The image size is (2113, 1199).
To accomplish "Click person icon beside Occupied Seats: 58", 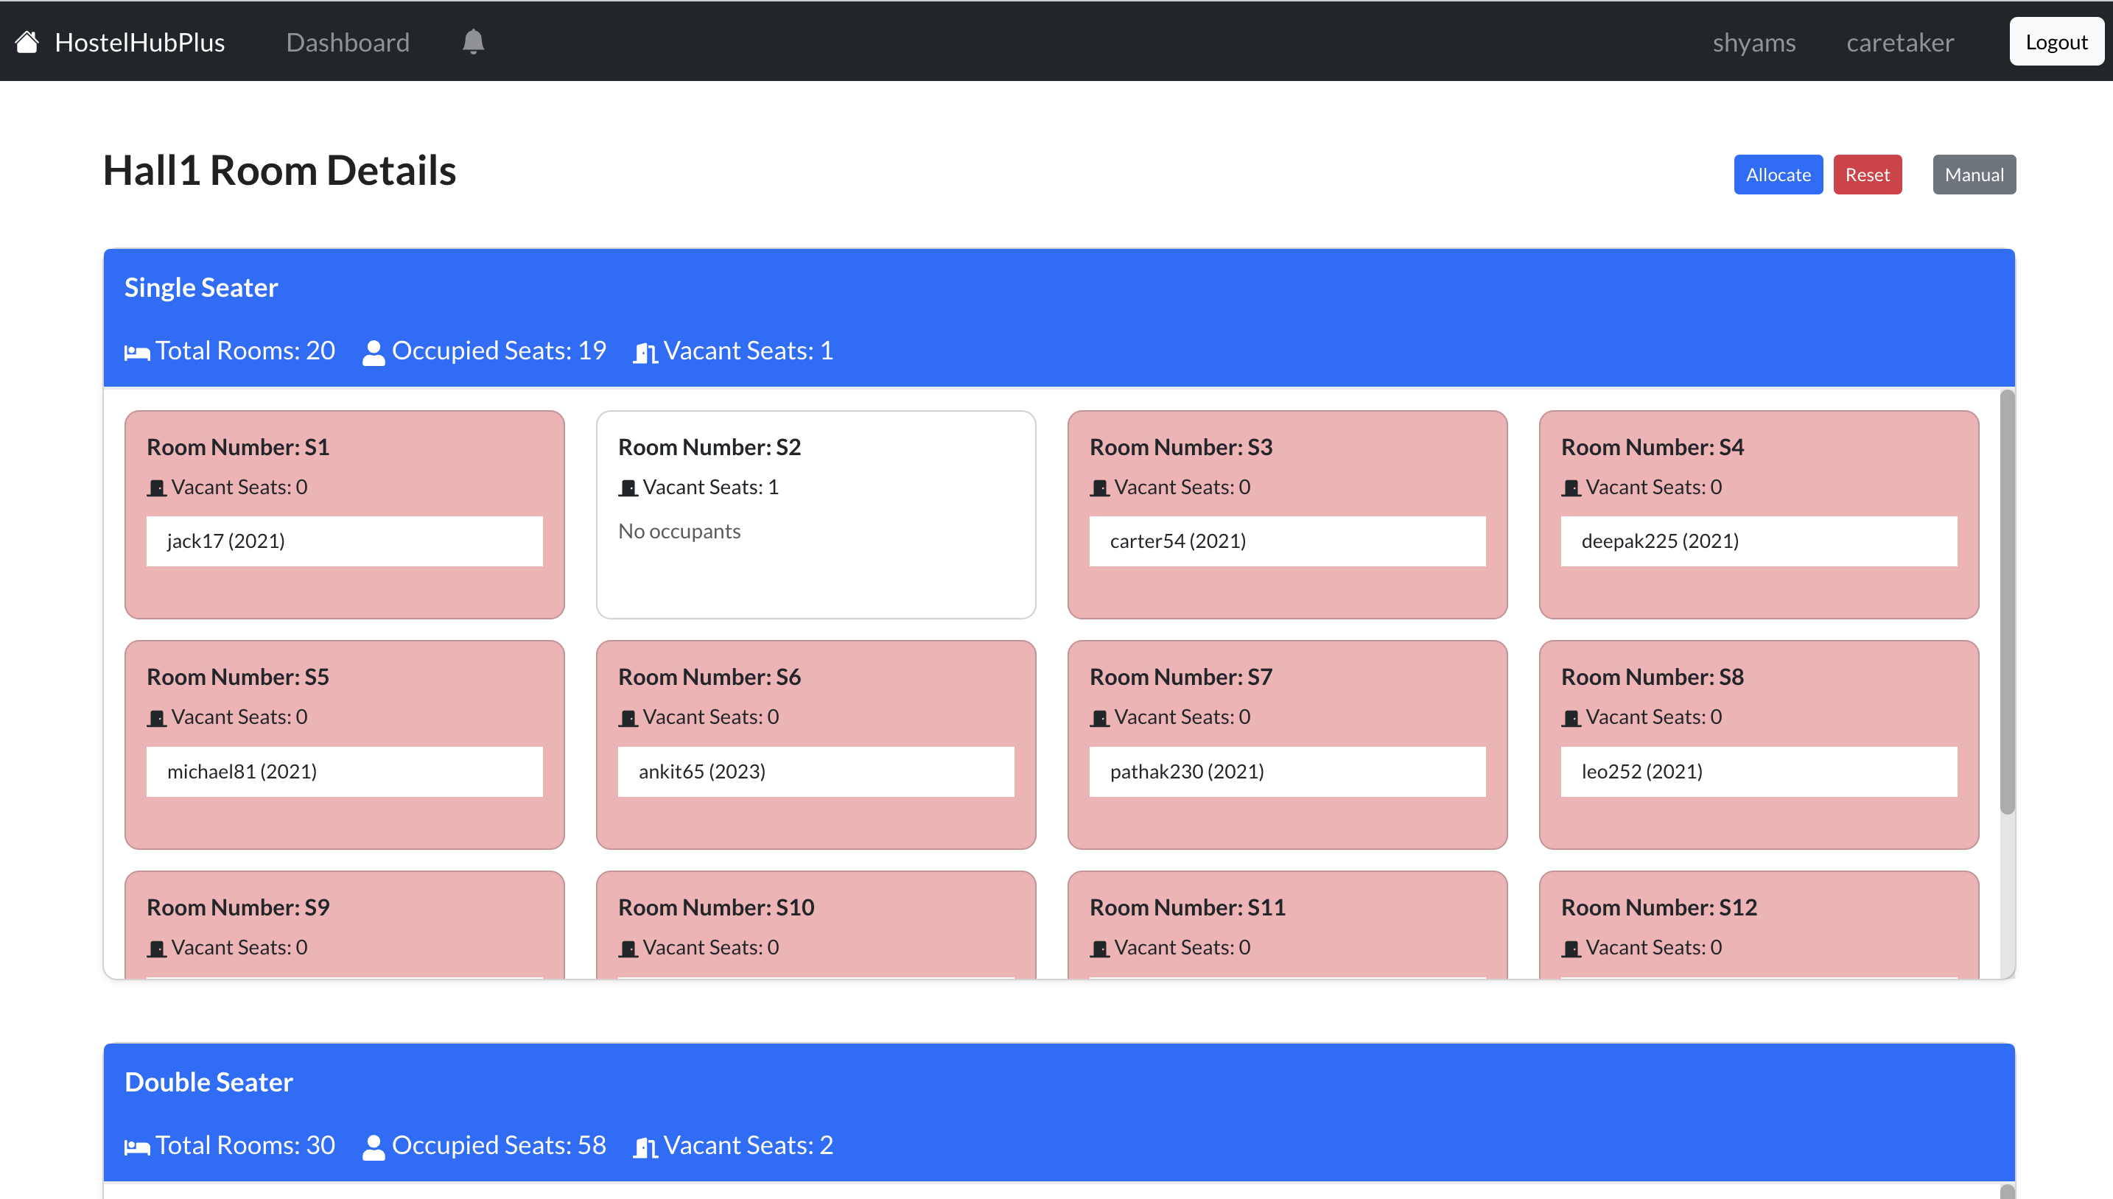I will 374,1147.
